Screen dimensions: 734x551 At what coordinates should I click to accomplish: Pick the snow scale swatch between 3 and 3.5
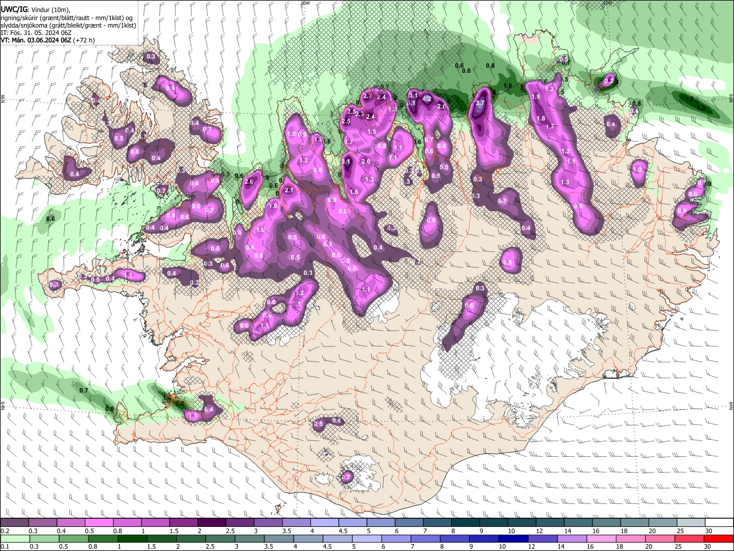point(268,523)
